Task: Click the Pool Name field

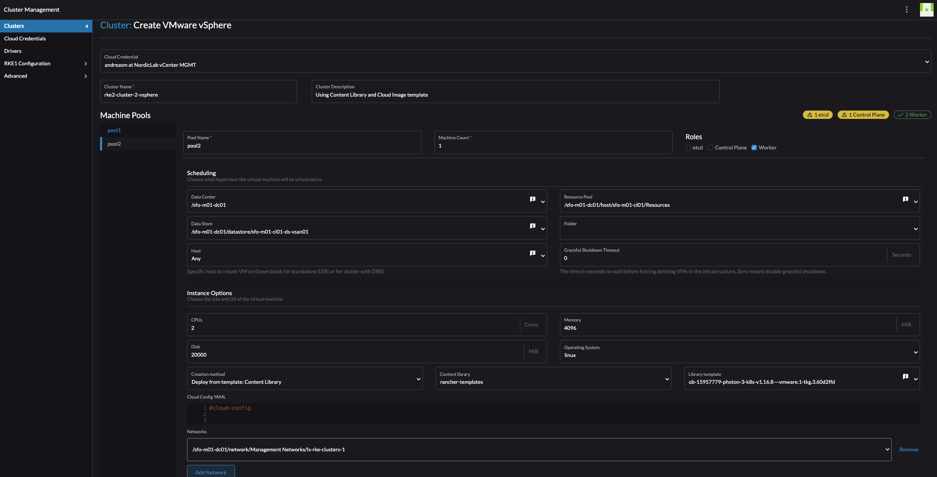Action: pos(302,142)
